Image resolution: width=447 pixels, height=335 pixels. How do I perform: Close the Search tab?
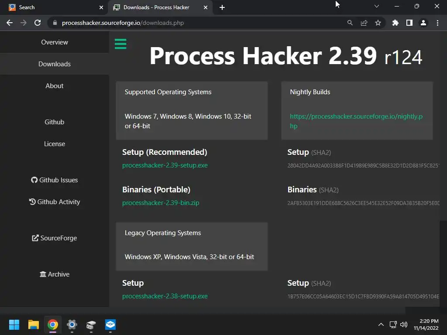(101, 7)
